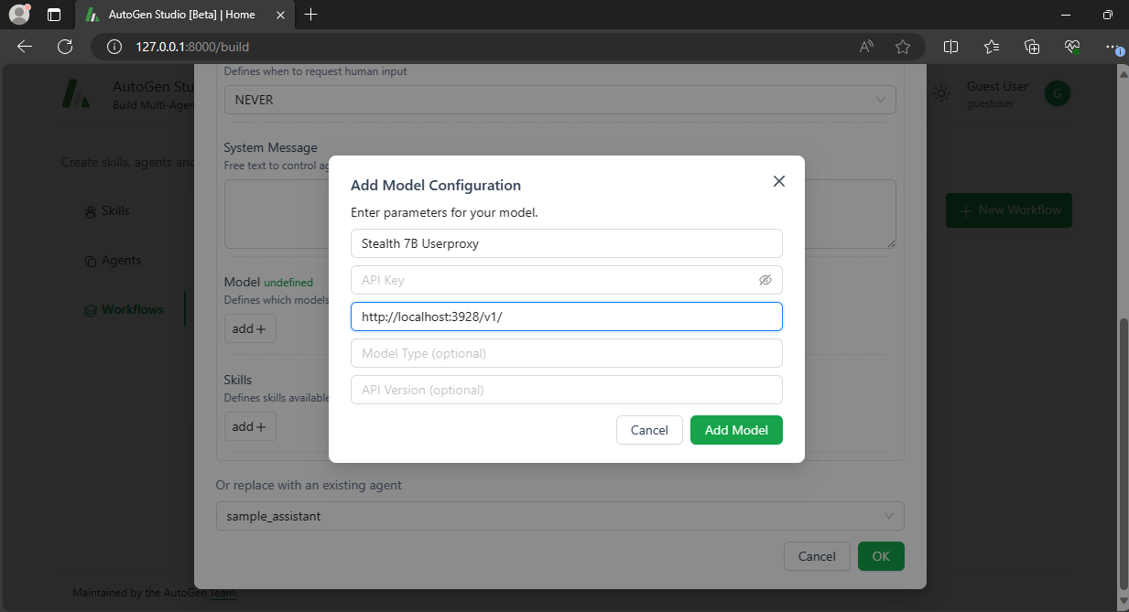
Task: Open the browser profile icon
Action: 19,15
